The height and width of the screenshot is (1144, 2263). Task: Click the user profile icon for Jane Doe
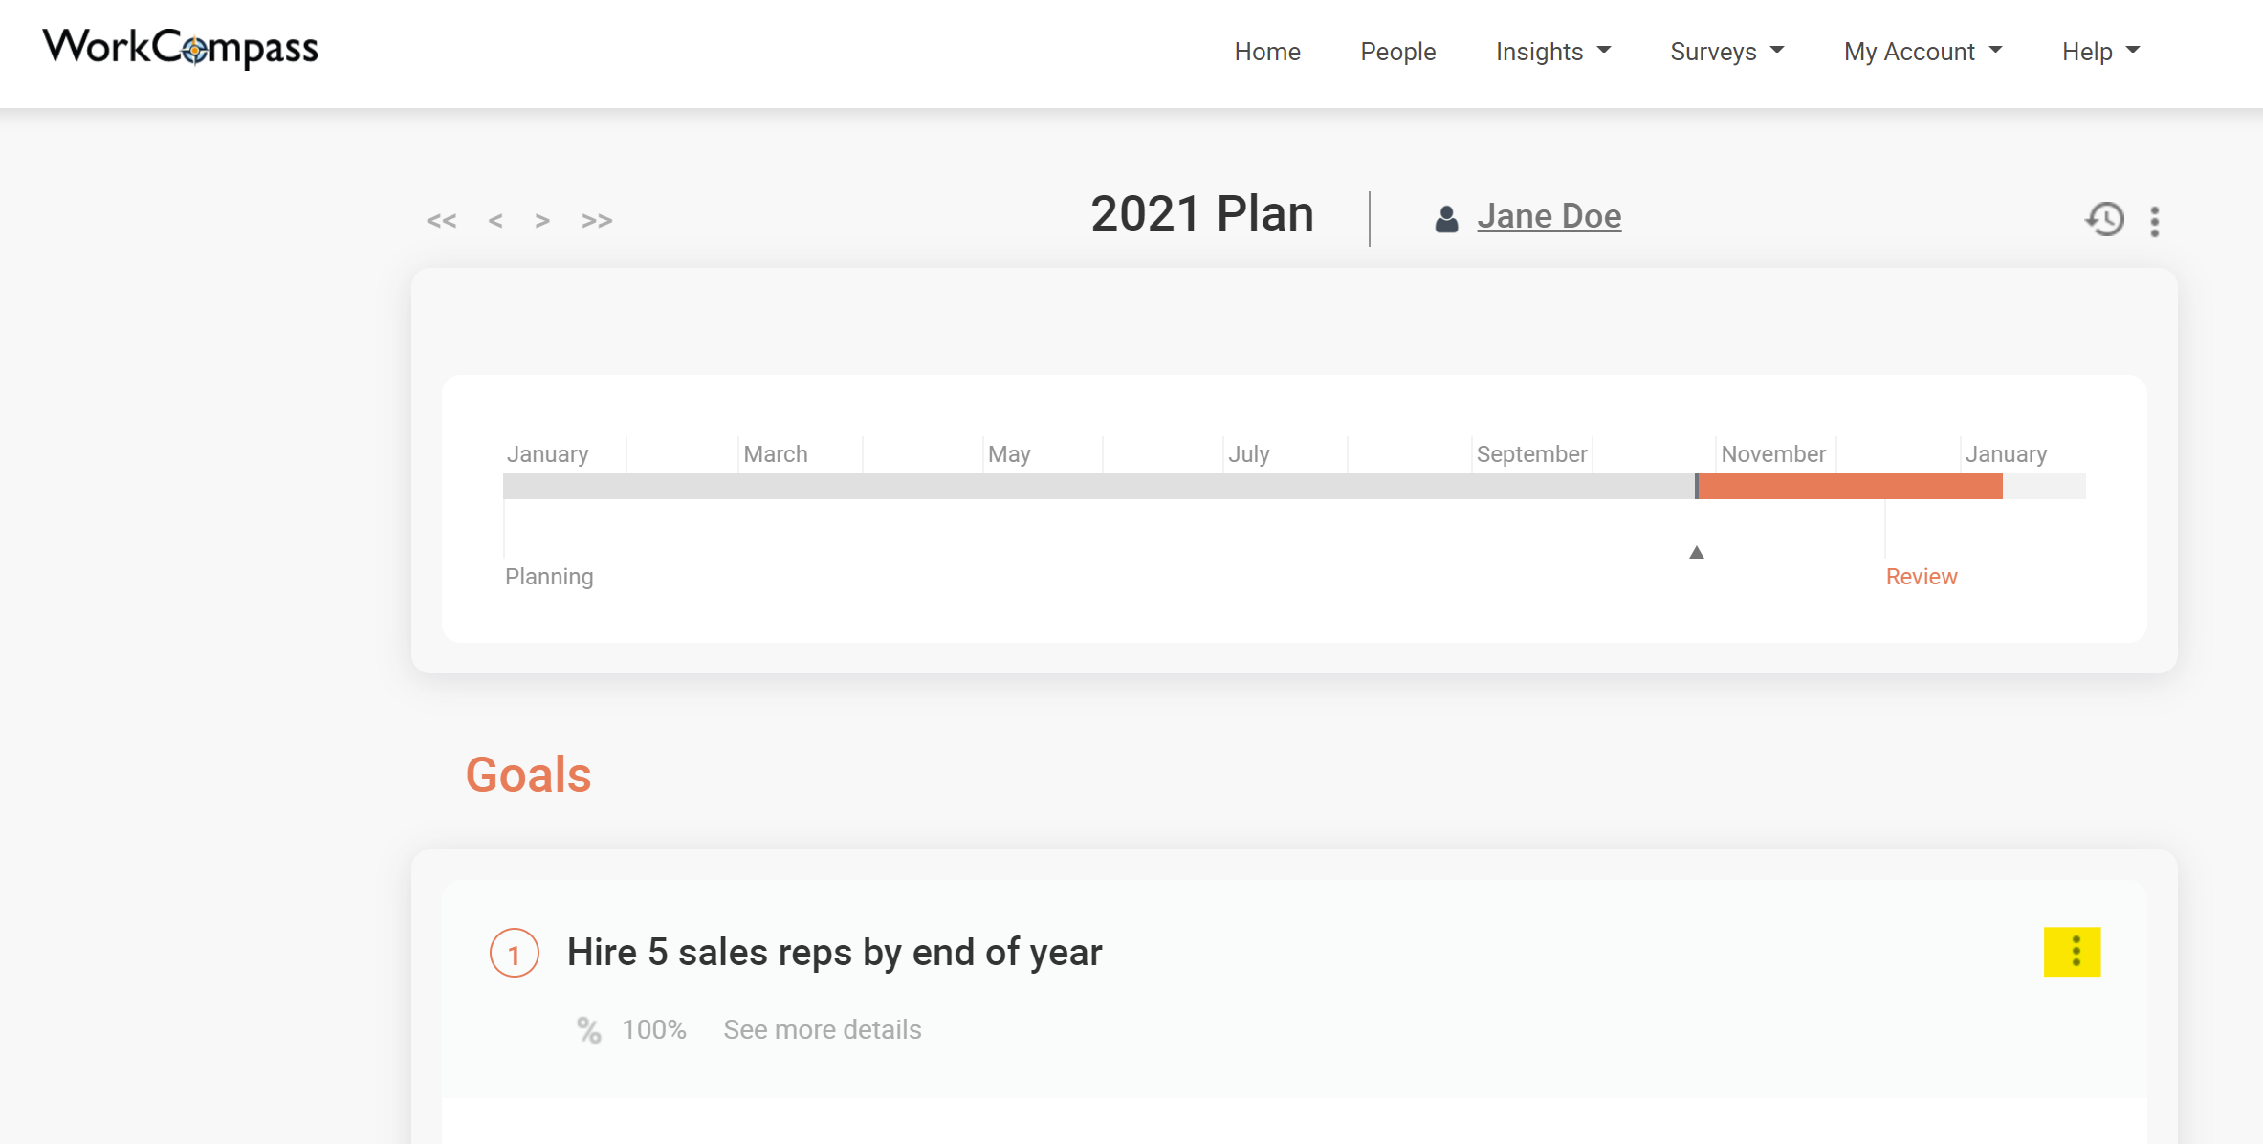pos(1444,216)
